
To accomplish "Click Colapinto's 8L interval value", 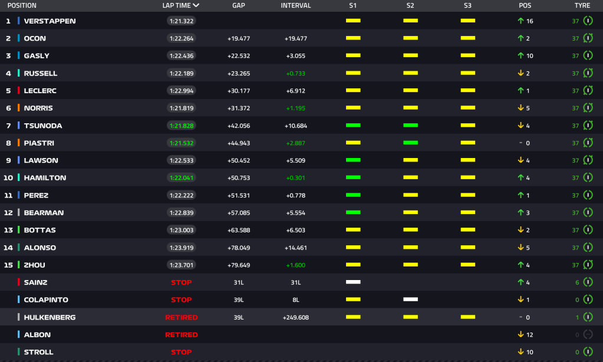I will pos(296,300).
